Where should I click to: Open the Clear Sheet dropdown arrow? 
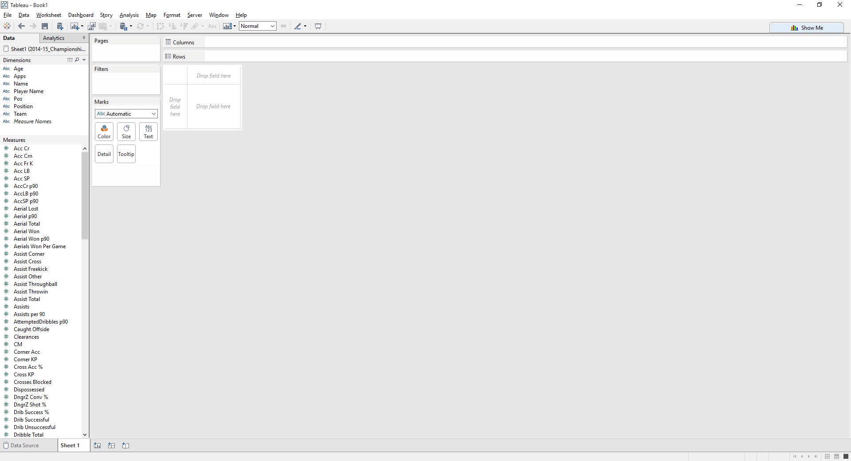[x=110, y=26]
